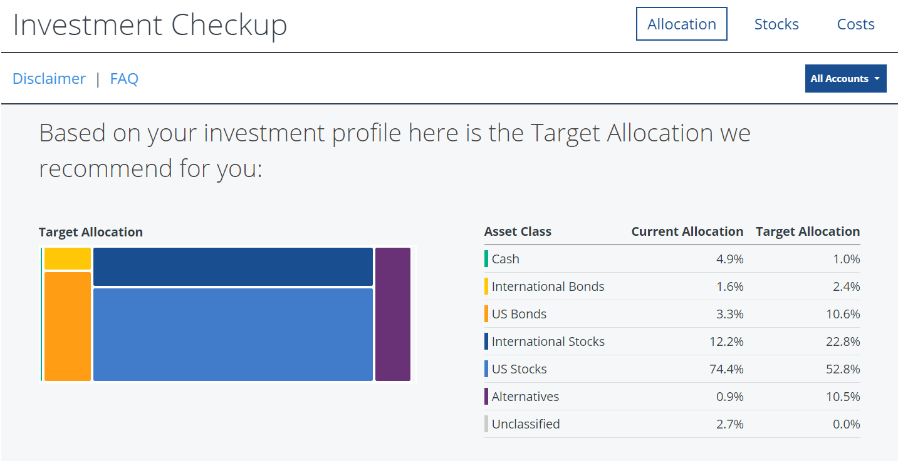Image resolution: width=898 pixels, height=461 pixels.
Task: Click the Current Allocation column header
Action: click(687, 231)
